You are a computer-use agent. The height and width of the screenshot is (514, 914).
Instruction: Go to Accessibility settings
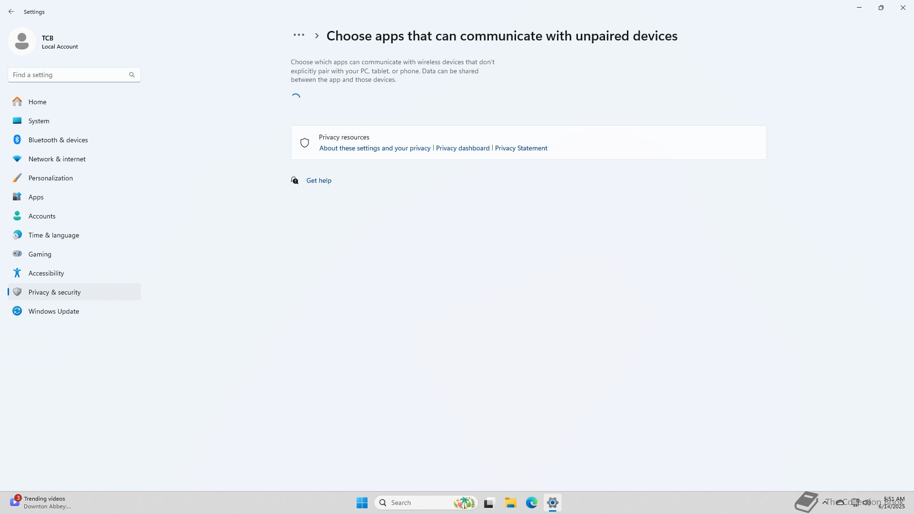coord(46,273)
